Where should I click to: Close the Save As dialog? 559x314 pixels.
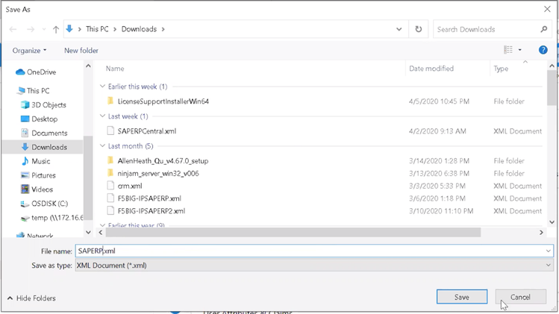pyautogui.click(x=547, y=9)
